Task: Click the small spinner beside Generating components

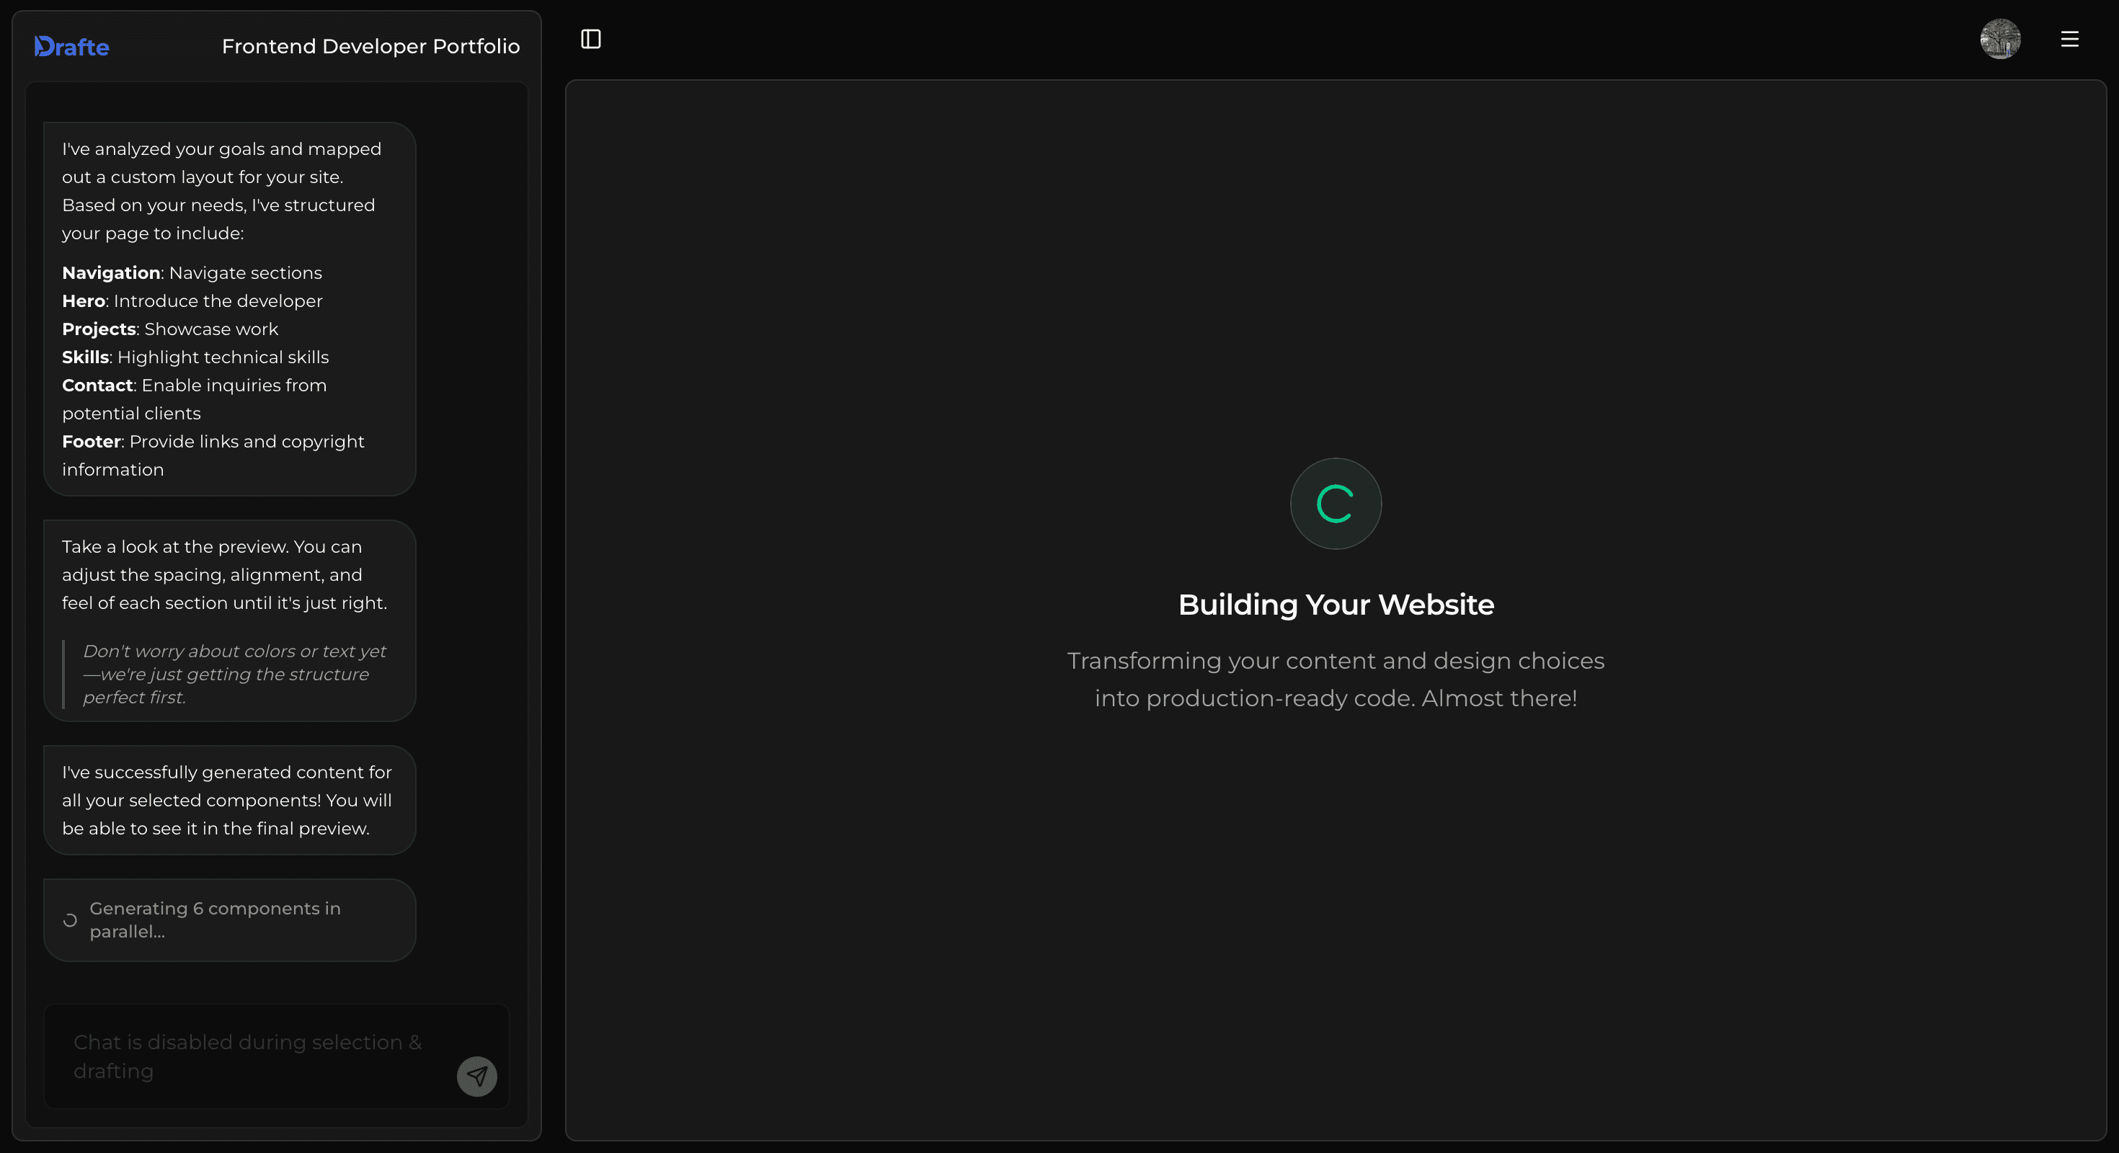Action: [71, 920]
